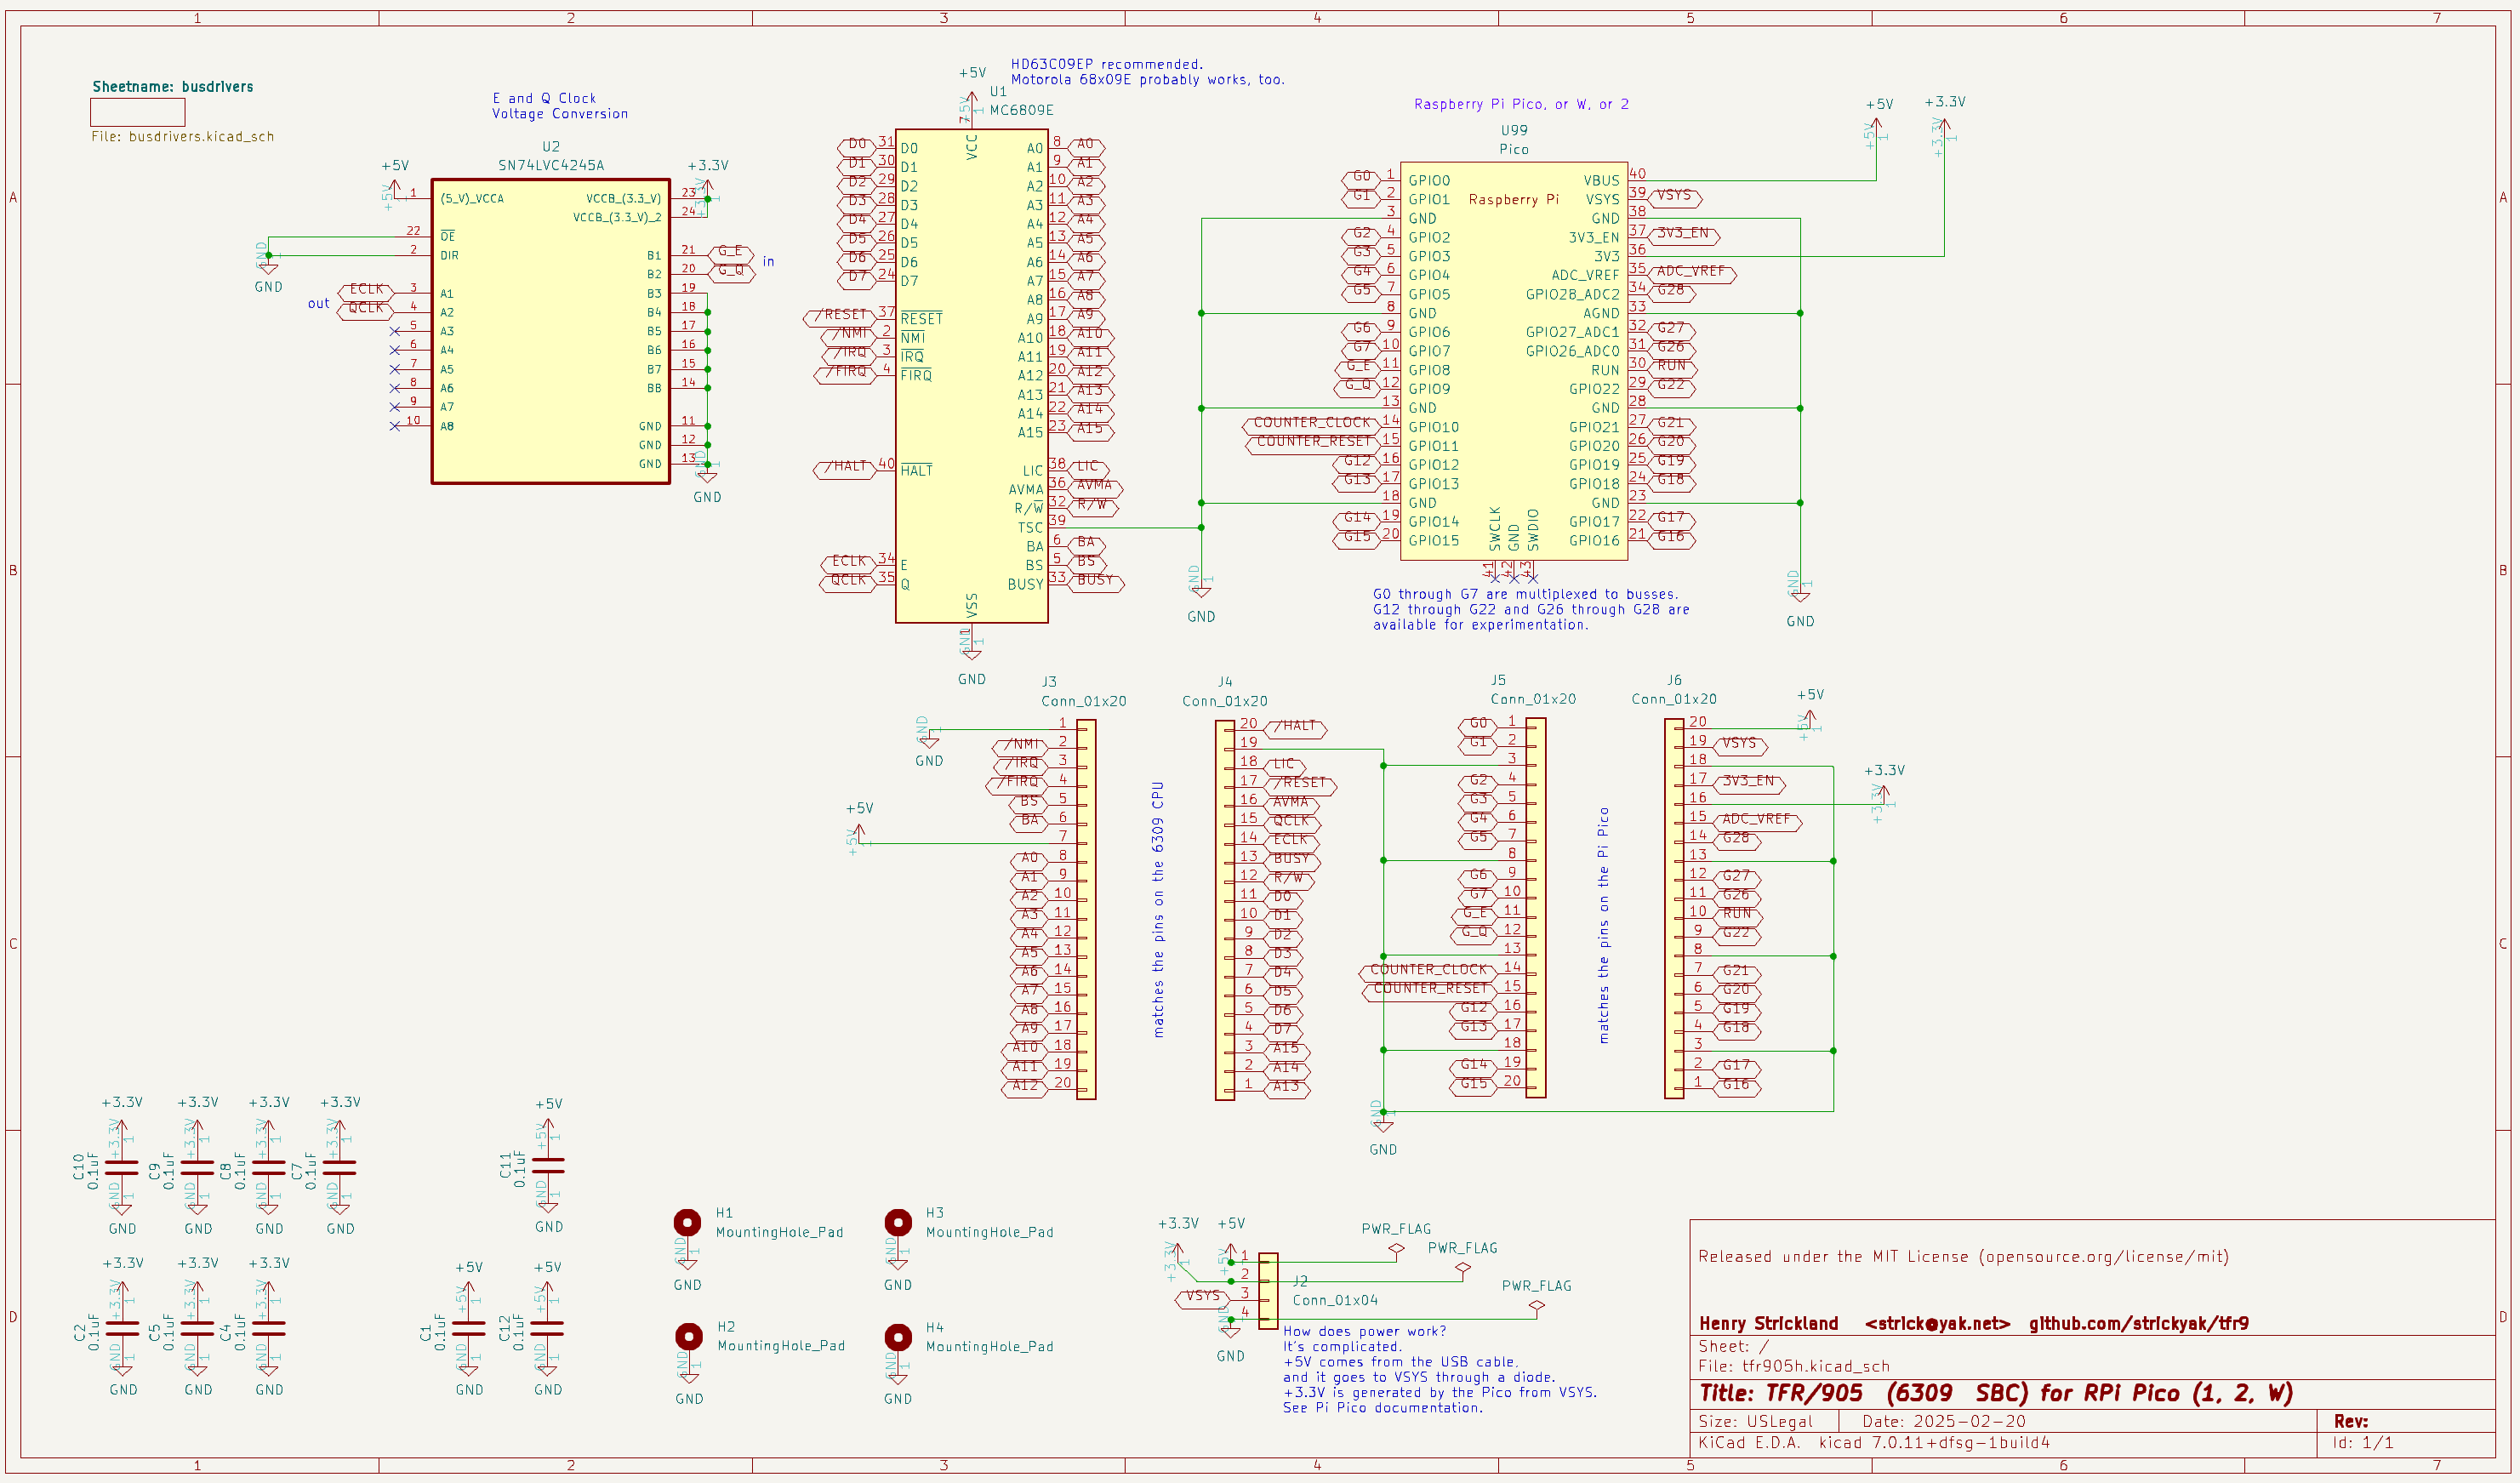Click the 'Raspberry Pi Pico, or W, or 2' note
Screen dimensions: 2520x1483
[x=1521, y=104]
